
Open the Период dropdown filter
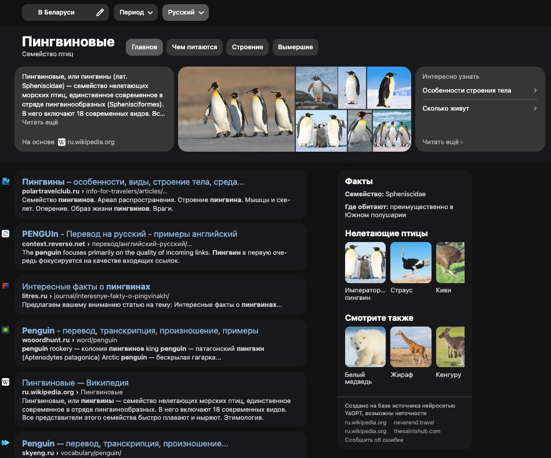pos(135,12)
